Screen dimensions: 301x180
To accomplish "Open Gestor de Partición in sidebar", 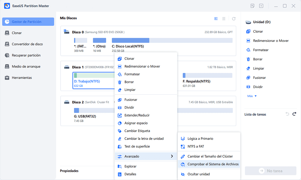I will [x=28, y=21].
